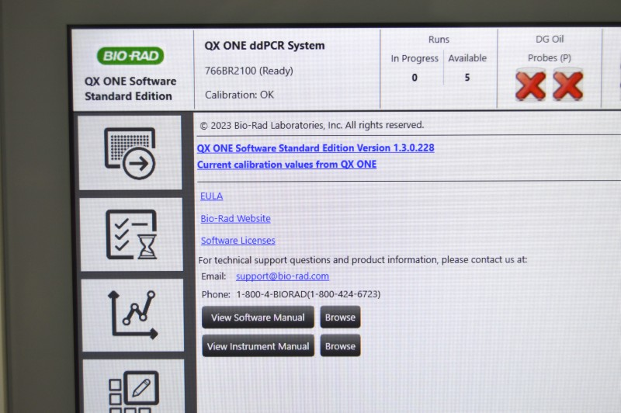This screenshot has height=413, width=621.
Task: Open the EULA link
Action: tap(211, 196)
